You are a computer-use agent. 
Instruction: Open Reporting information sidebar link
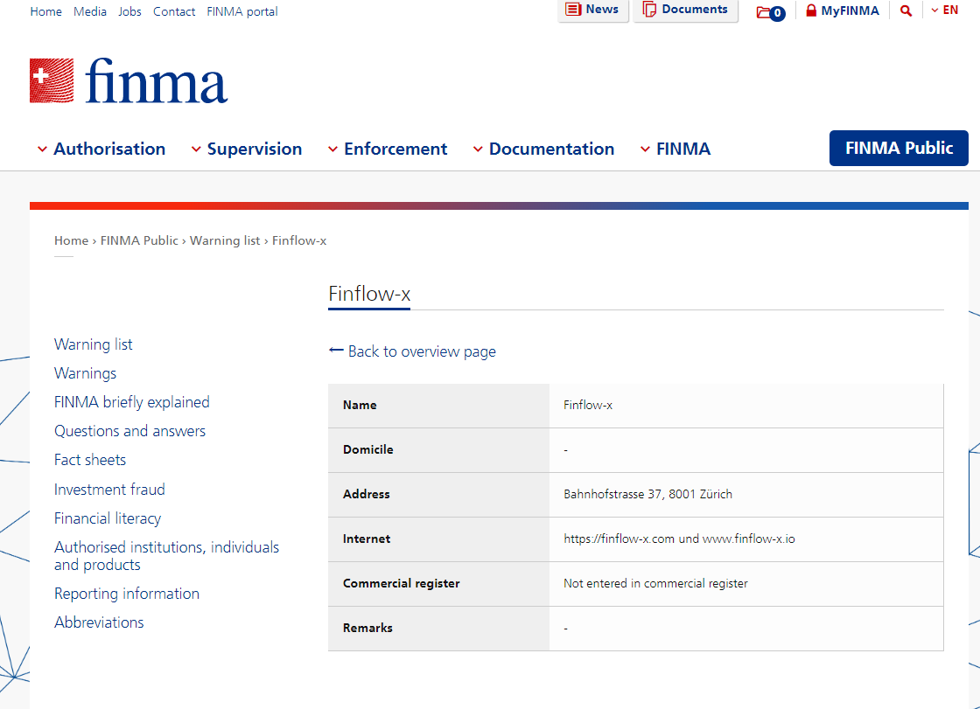click(127, 594)
